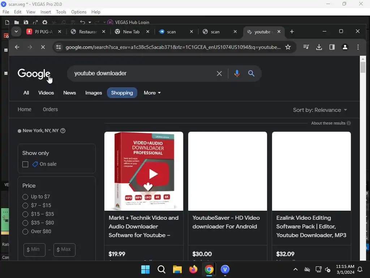Save project using VEGAS disk icon
The image size is (370, 278).
26,22
